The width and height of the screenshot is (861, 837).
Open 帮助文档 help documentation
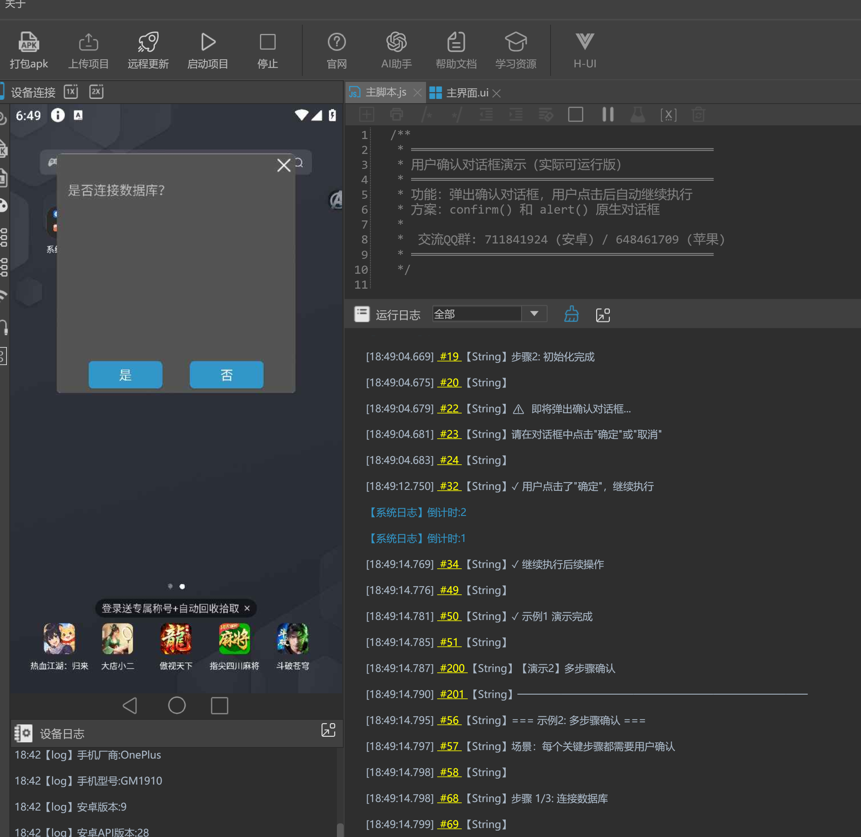(456, 51)
